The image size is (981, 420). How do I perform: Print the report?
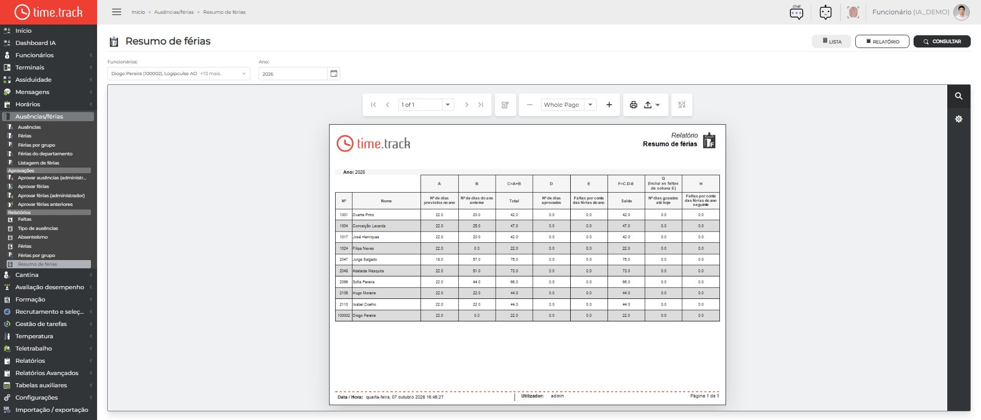634,105
